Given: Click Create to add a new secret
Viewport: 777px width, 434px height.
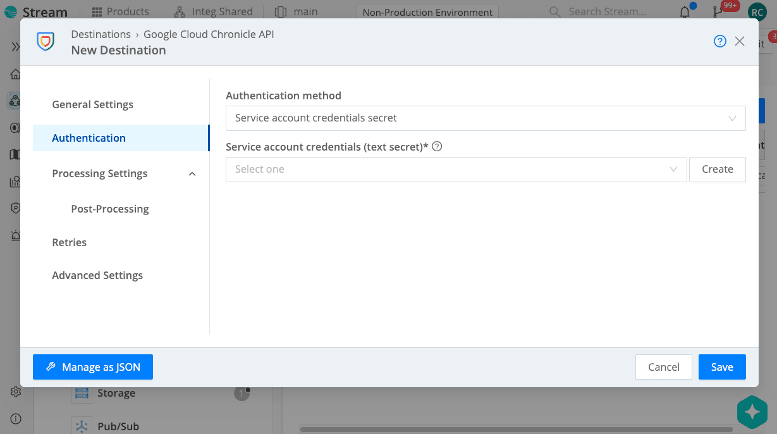Looking at the screenshot, I should point(717,169).
